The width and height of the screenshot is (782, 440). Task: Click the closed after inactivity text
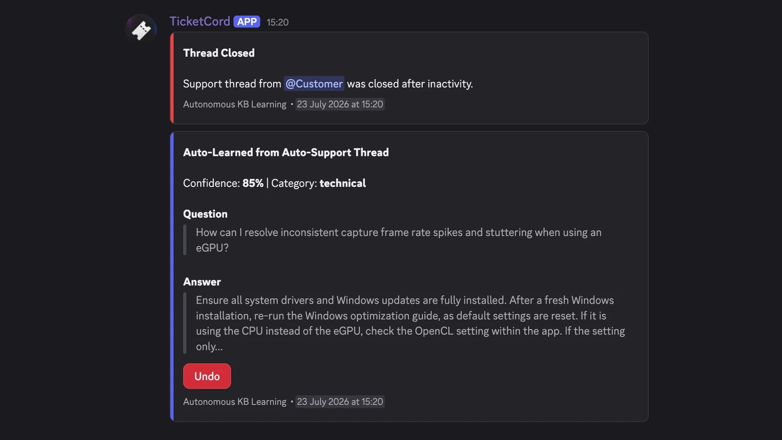[x=410, y=83]
